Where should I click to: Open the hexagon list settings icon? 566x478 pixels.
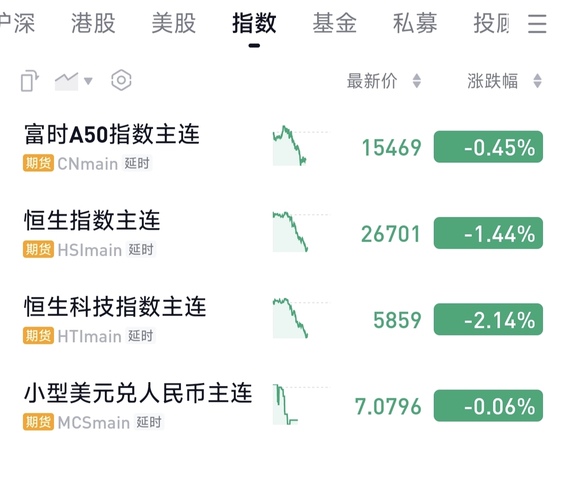tap(121, 81)
